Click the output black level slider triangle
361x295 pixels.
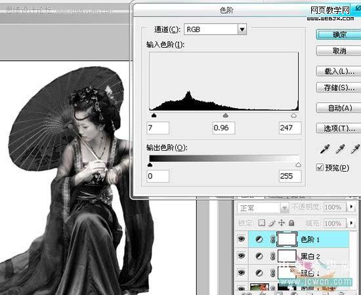click(150, 165)
